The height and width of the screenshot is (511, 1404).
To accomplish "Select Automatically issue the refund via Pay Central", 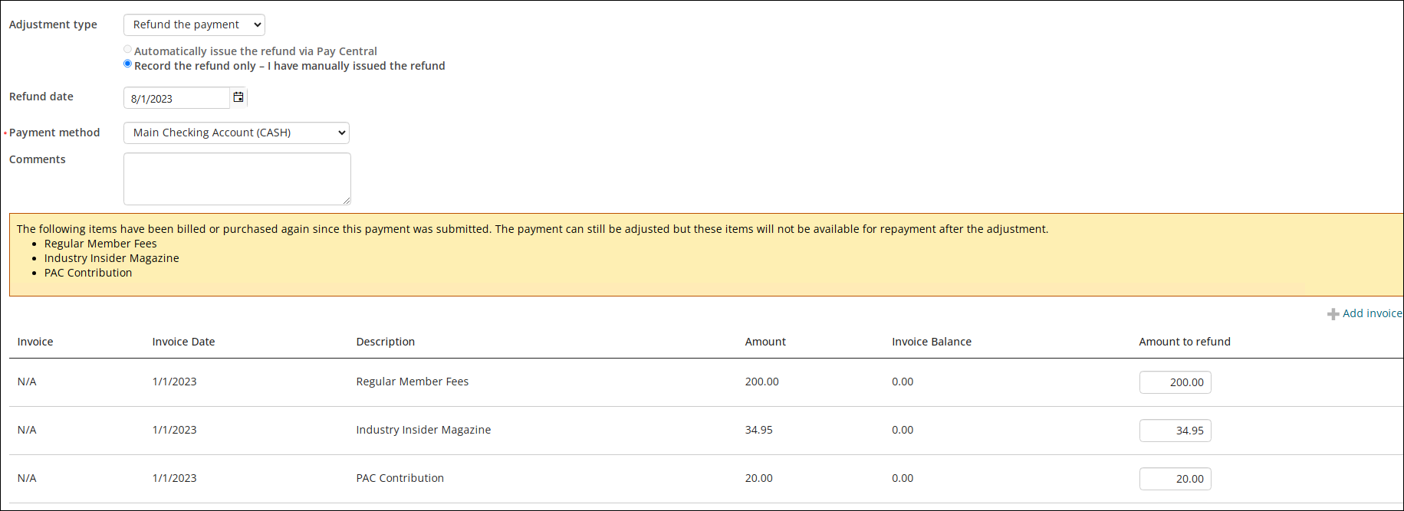I will (x=127, y=49).
